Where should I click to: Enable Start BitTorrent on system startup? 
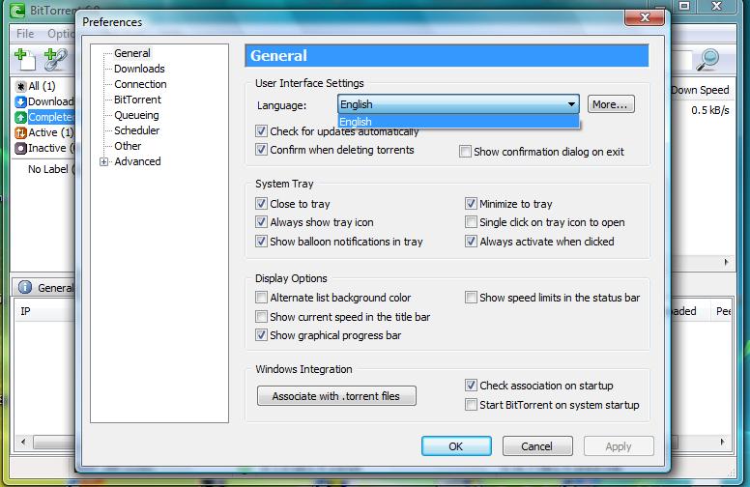(x=471, y=405)
